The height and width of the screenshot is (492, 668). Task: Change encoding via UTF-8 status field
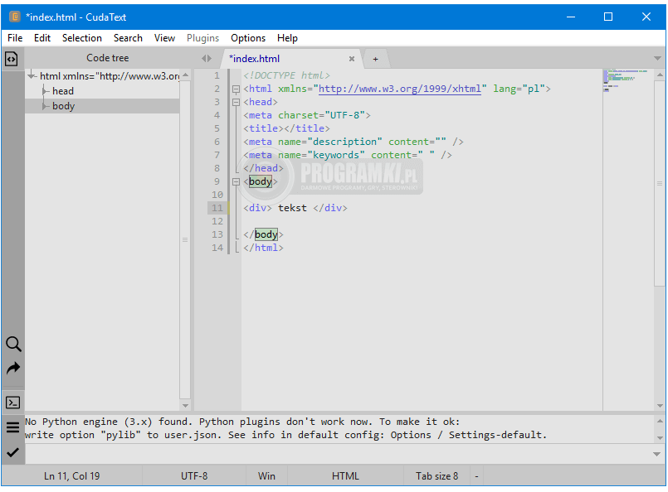coord(194,475)
